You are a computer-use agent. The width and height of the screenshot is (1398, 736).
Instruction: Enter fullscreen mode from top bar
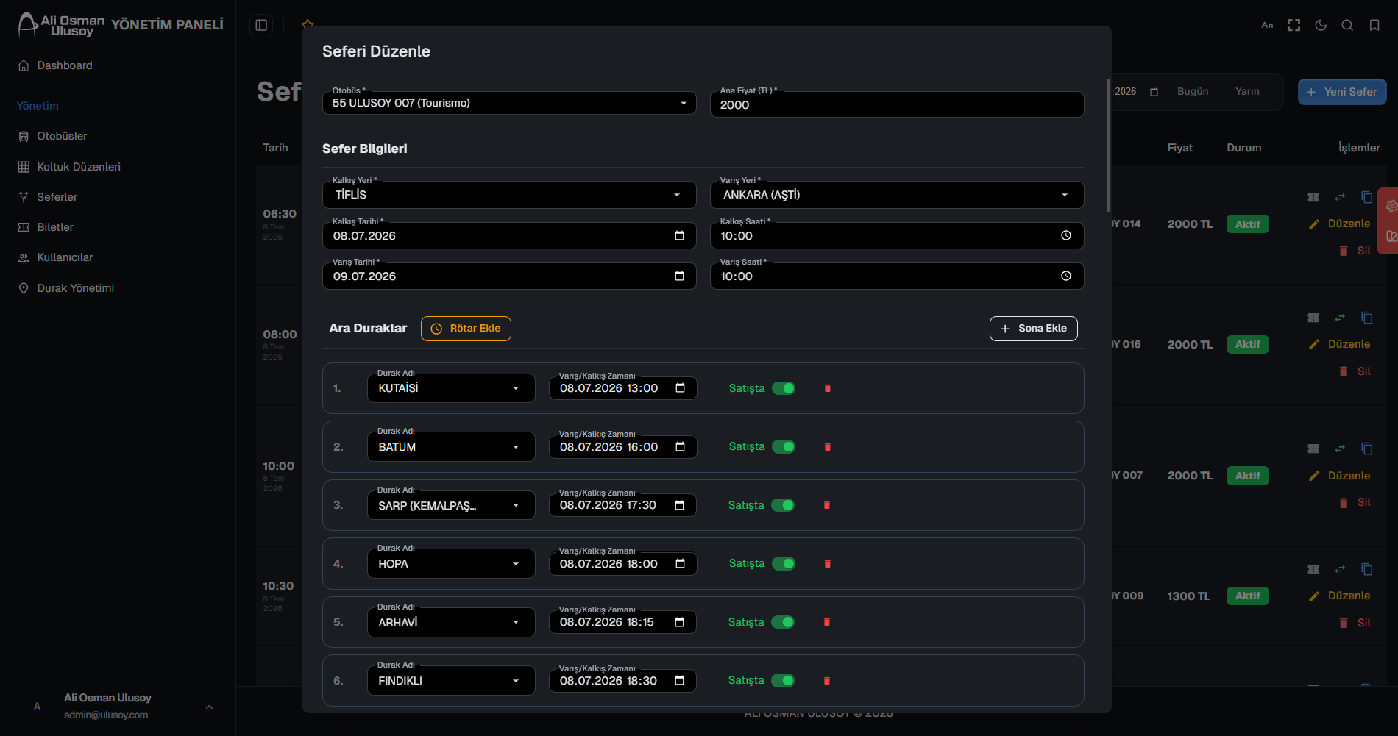[x=1294, y=25]
